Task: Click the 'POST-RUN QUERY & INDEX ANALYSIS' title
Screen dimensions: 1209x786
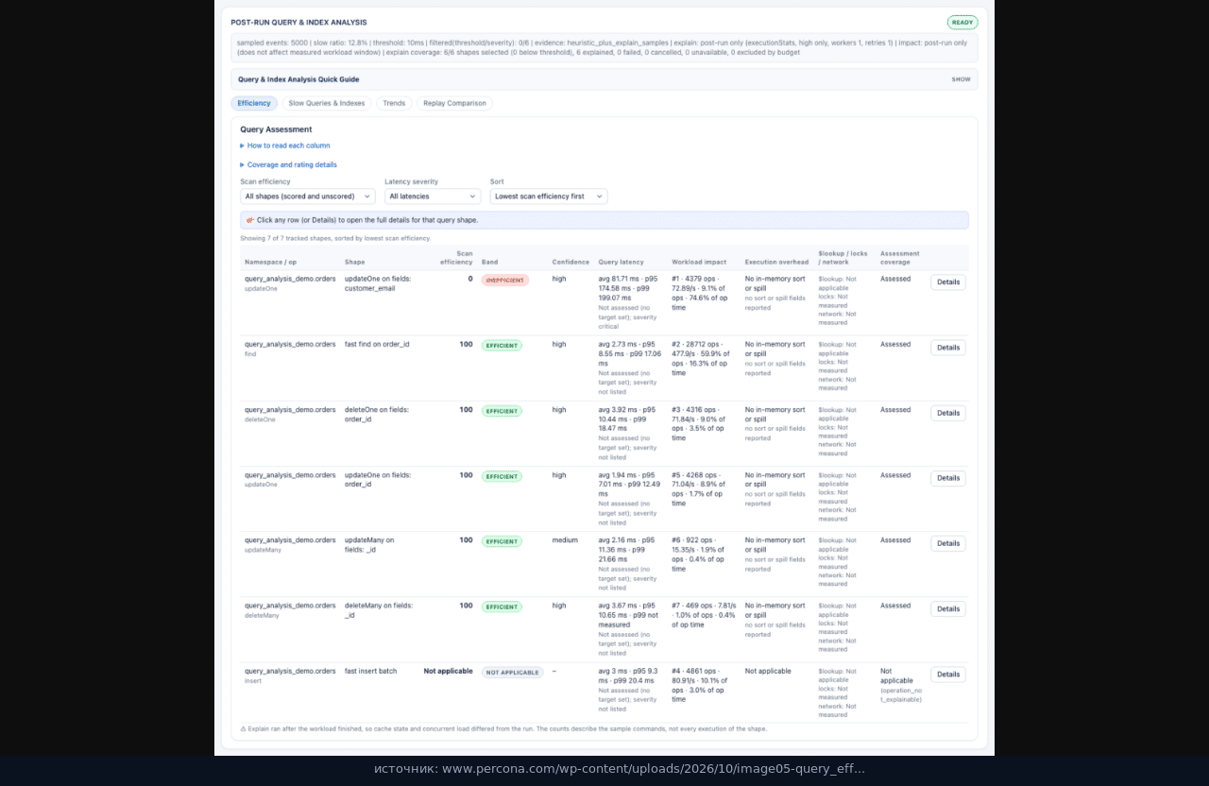Action: (298, 23)
